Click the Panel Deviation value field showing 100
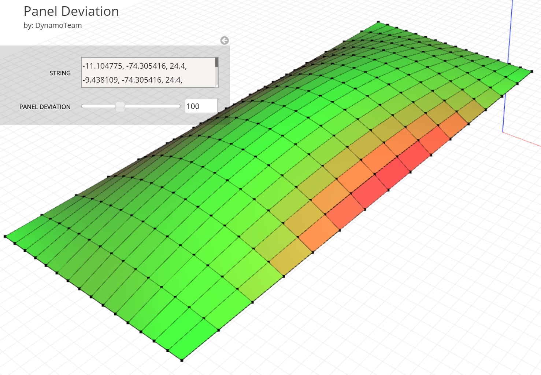 [x=201, y=106]
